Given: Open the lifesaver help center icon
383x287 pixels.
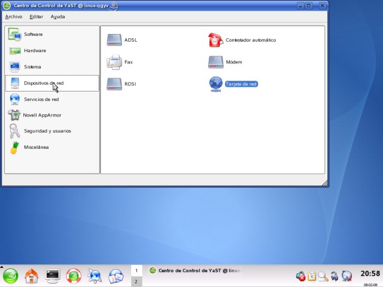Looking at the screenshot, I should point(74,276).
